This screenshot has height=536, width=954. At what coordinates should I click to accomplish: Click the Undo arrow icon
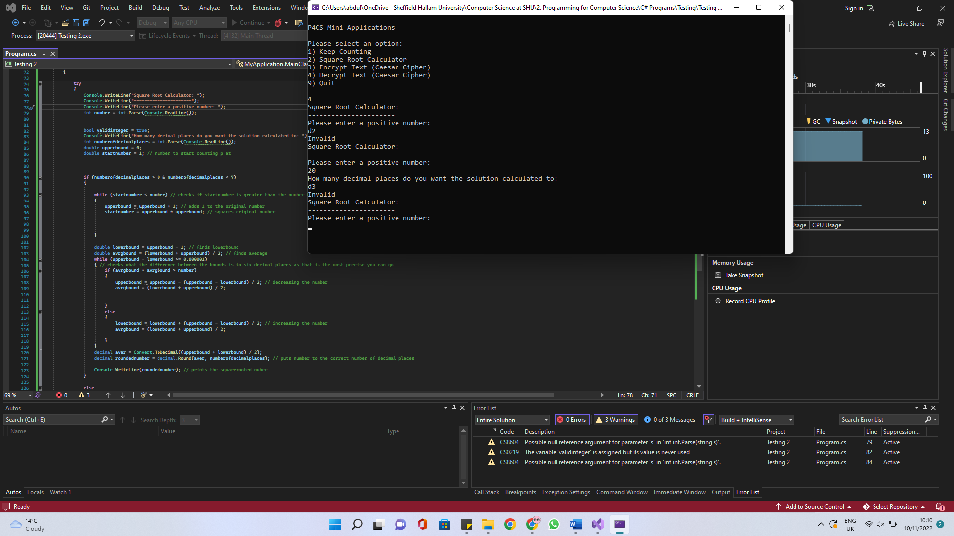point(101,23)
